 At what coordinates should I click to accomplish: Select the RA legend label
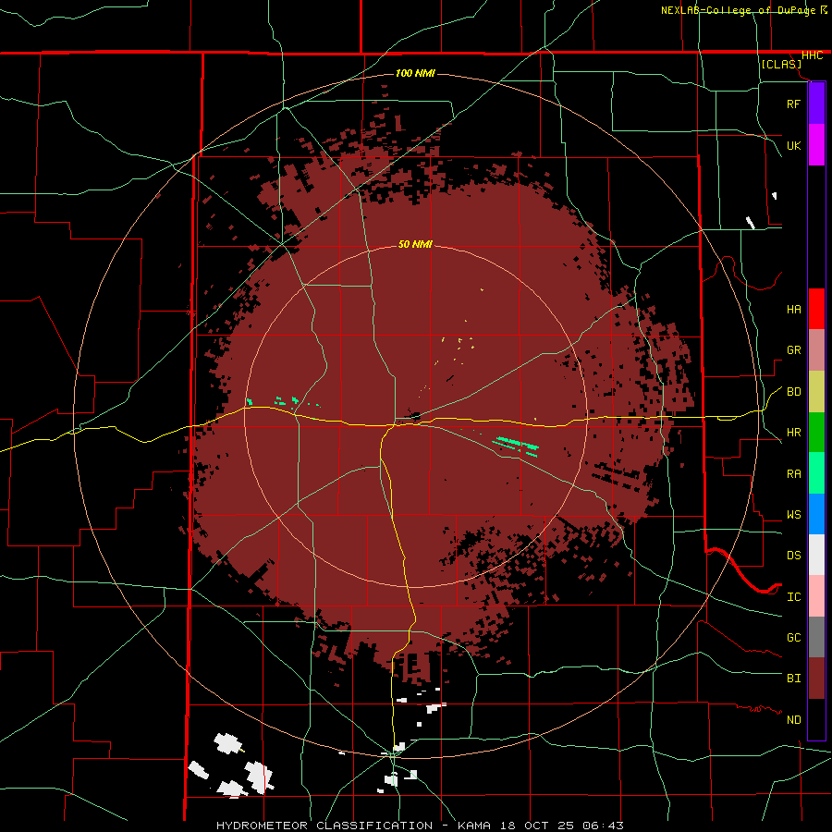793,474
